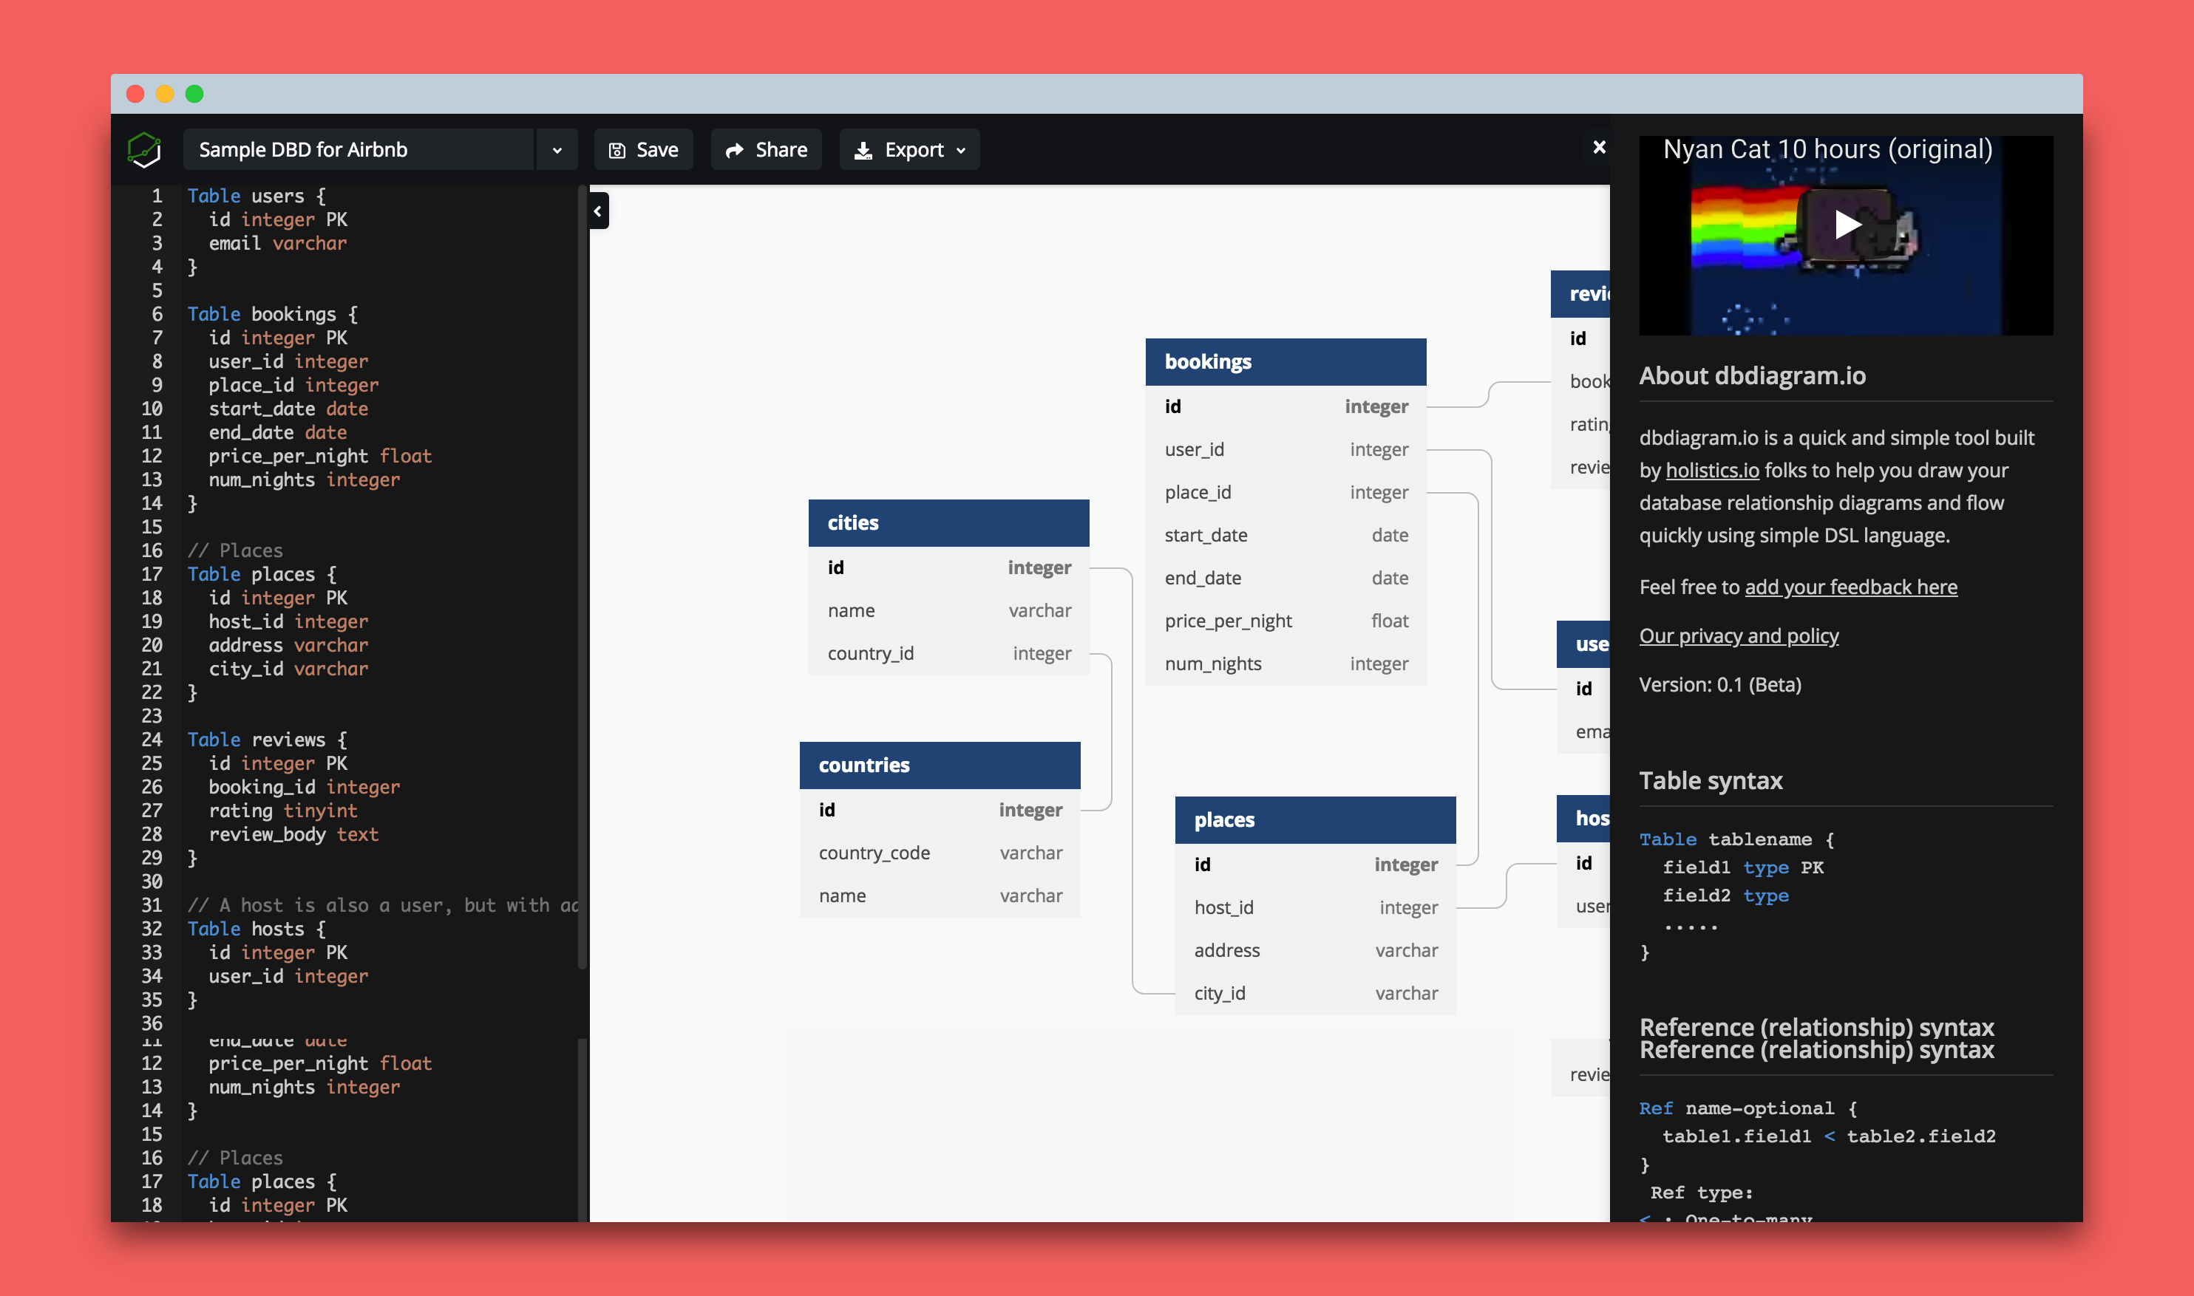Expand the Export dropdown menu
The image size is (2194, 1296).
[x=912, y=150]
